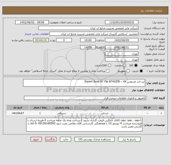Click the countdown timer 00:46:19
The image size is (171, 165).
[41, 40]
